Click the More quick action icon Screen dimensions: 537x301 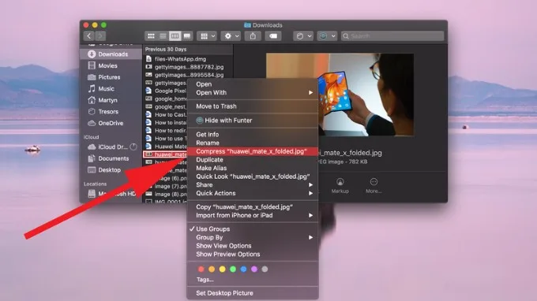374,185
